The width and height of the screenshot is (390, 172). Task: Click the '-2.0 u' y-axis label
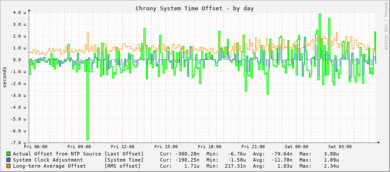coord(18,83)
